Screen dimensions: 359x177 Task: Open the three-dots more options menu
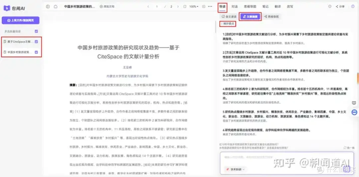click(x=210, y=7)
